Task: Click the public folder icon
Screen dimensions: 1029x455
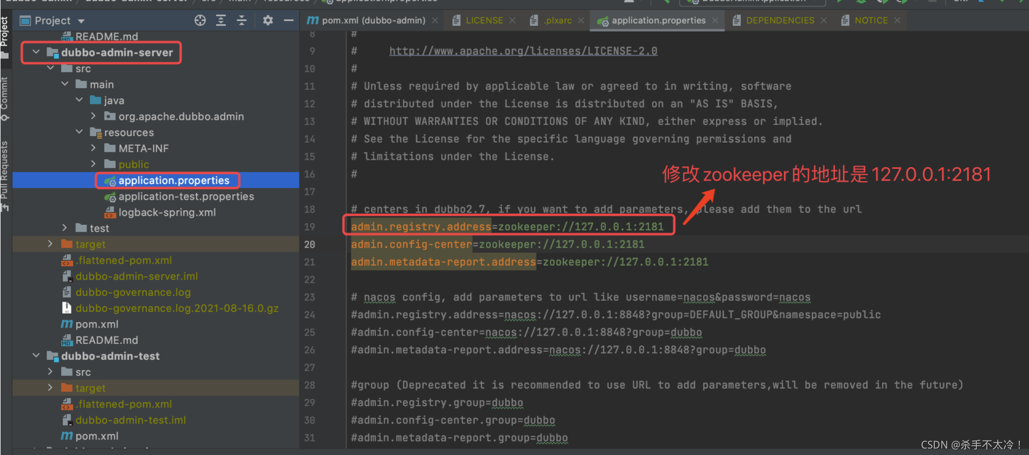Action: (110, 163)
